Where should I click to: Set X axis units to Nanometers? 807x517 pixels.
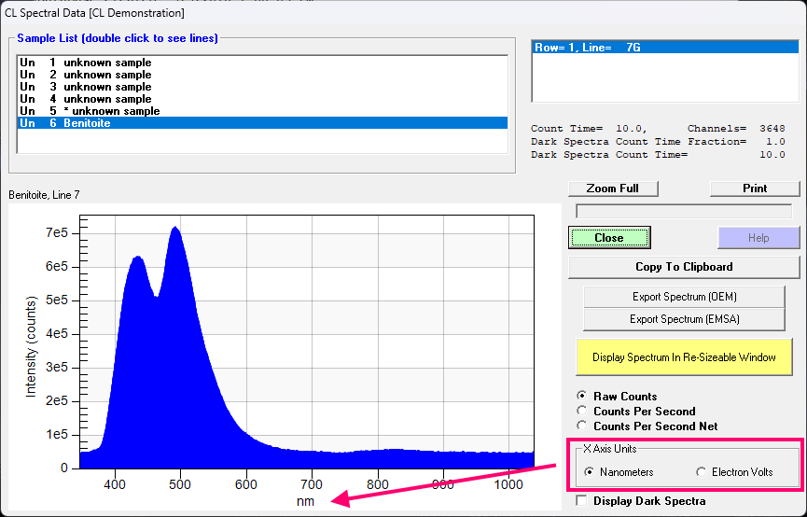point(590,472)
